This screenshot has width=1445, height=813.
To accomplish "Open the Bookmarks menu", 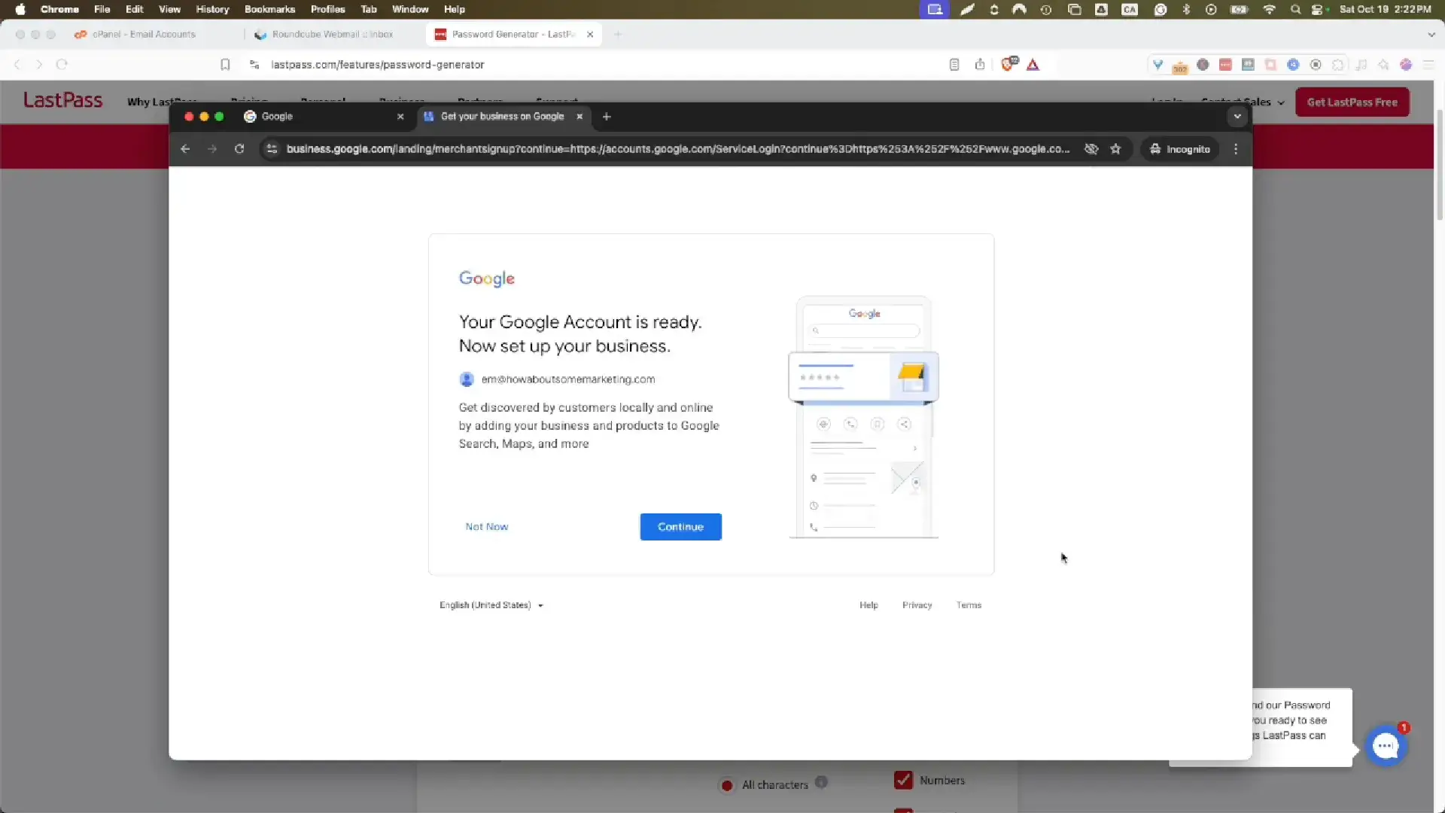I will point(269,9).
